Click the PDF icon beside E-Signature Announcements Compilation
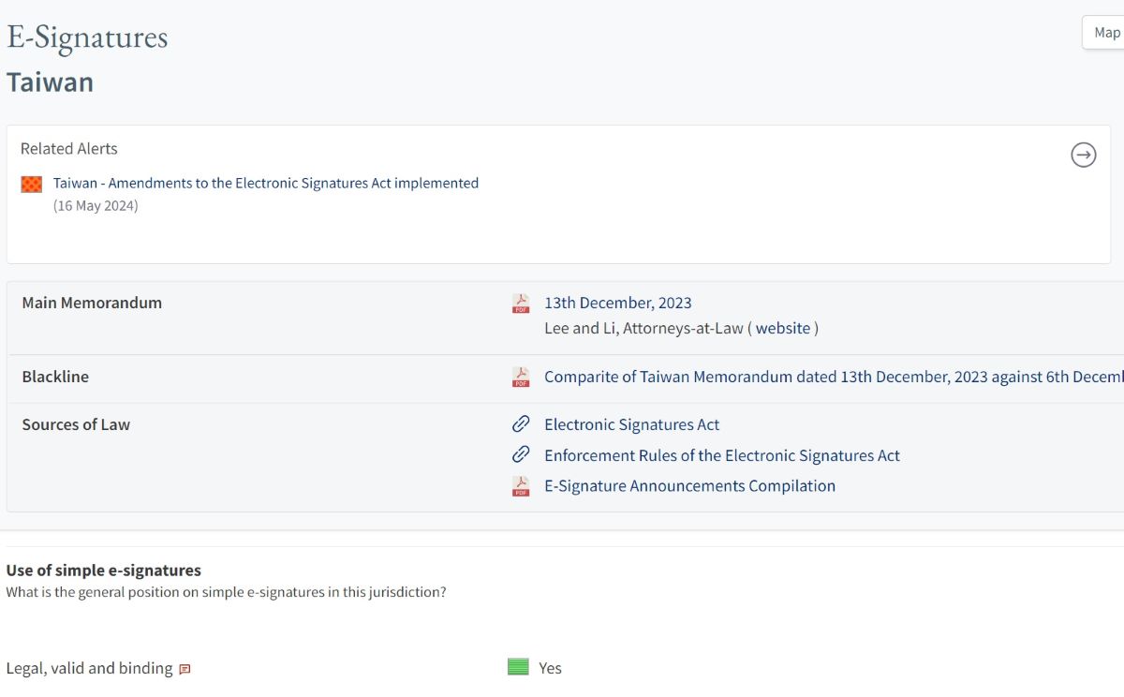Viewport: 1124px width, 697px height. click(521, 486)
